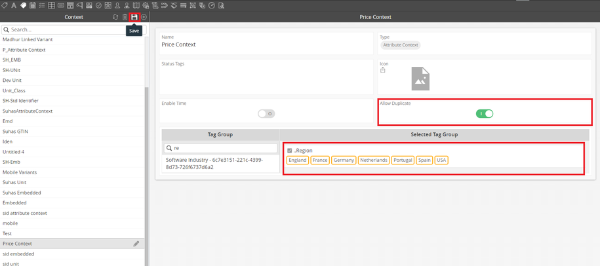The width and height of the screenshot is (600, 266).
Task: Select sid embedded in the list
Action: point(72,254)
